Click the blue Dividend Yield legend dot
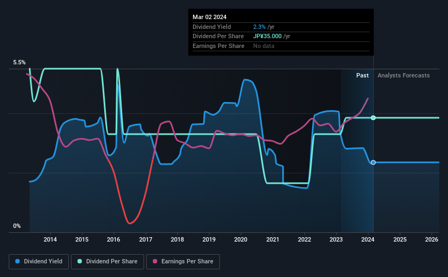This screenshot has width=448, height=277. point(17,261)
